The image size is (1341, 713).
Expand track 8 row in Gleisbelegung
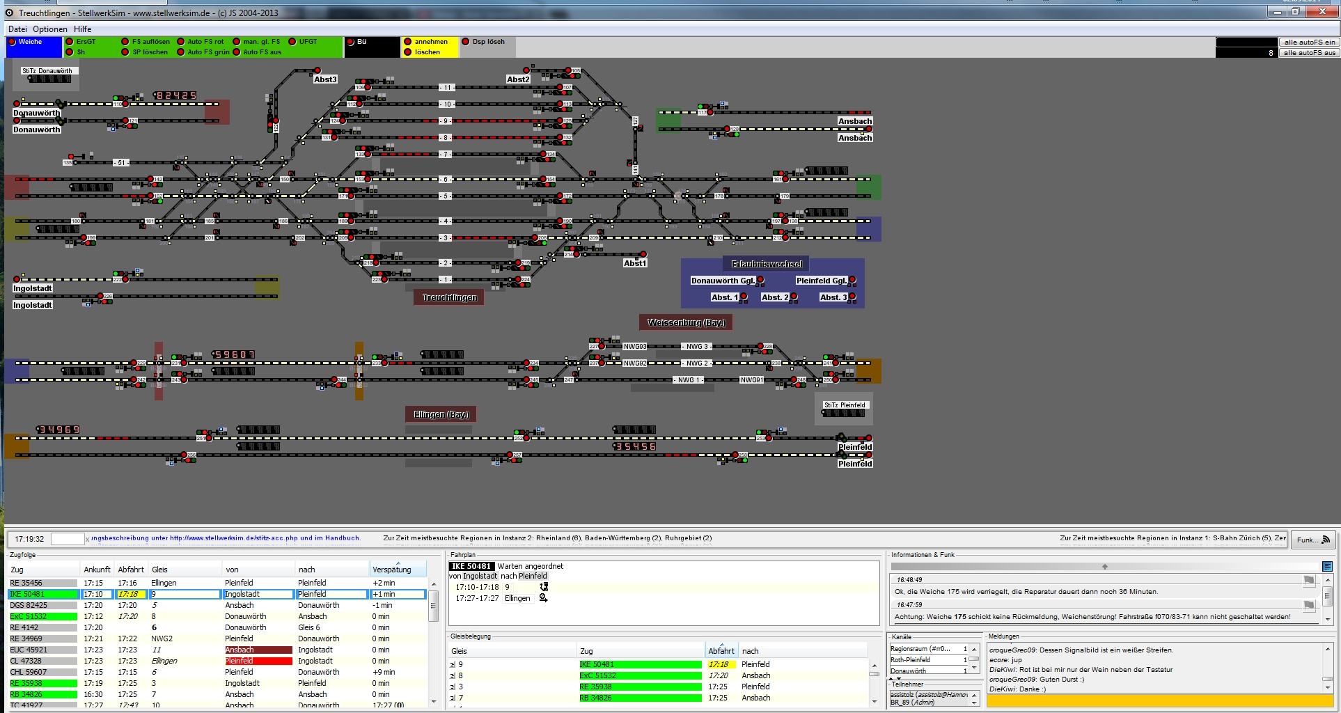[x=453, y=676]
